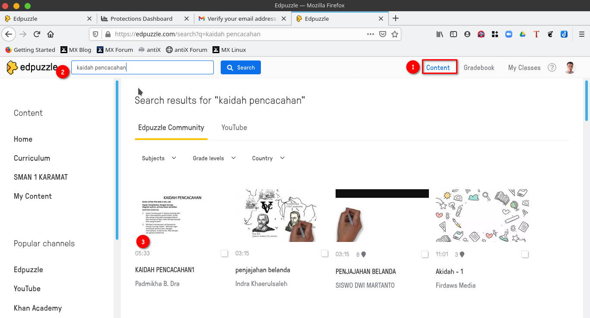Viewport: 590px width, 318px height.
Task: Go to the browser home page
Action: (51, 34)
